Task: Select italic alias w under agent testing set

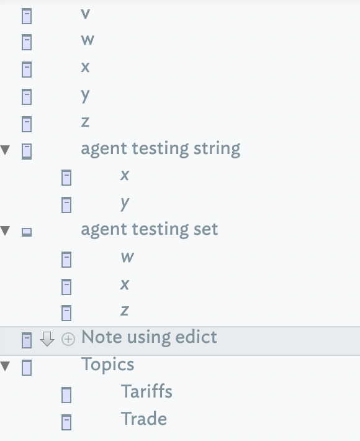Action: pyautogui.click(x=127, y=257)
